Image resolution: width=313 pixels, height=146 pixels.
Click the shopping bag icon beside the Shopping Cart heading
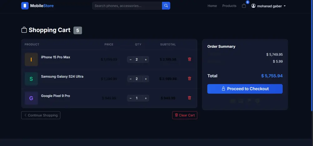[24, 30]
